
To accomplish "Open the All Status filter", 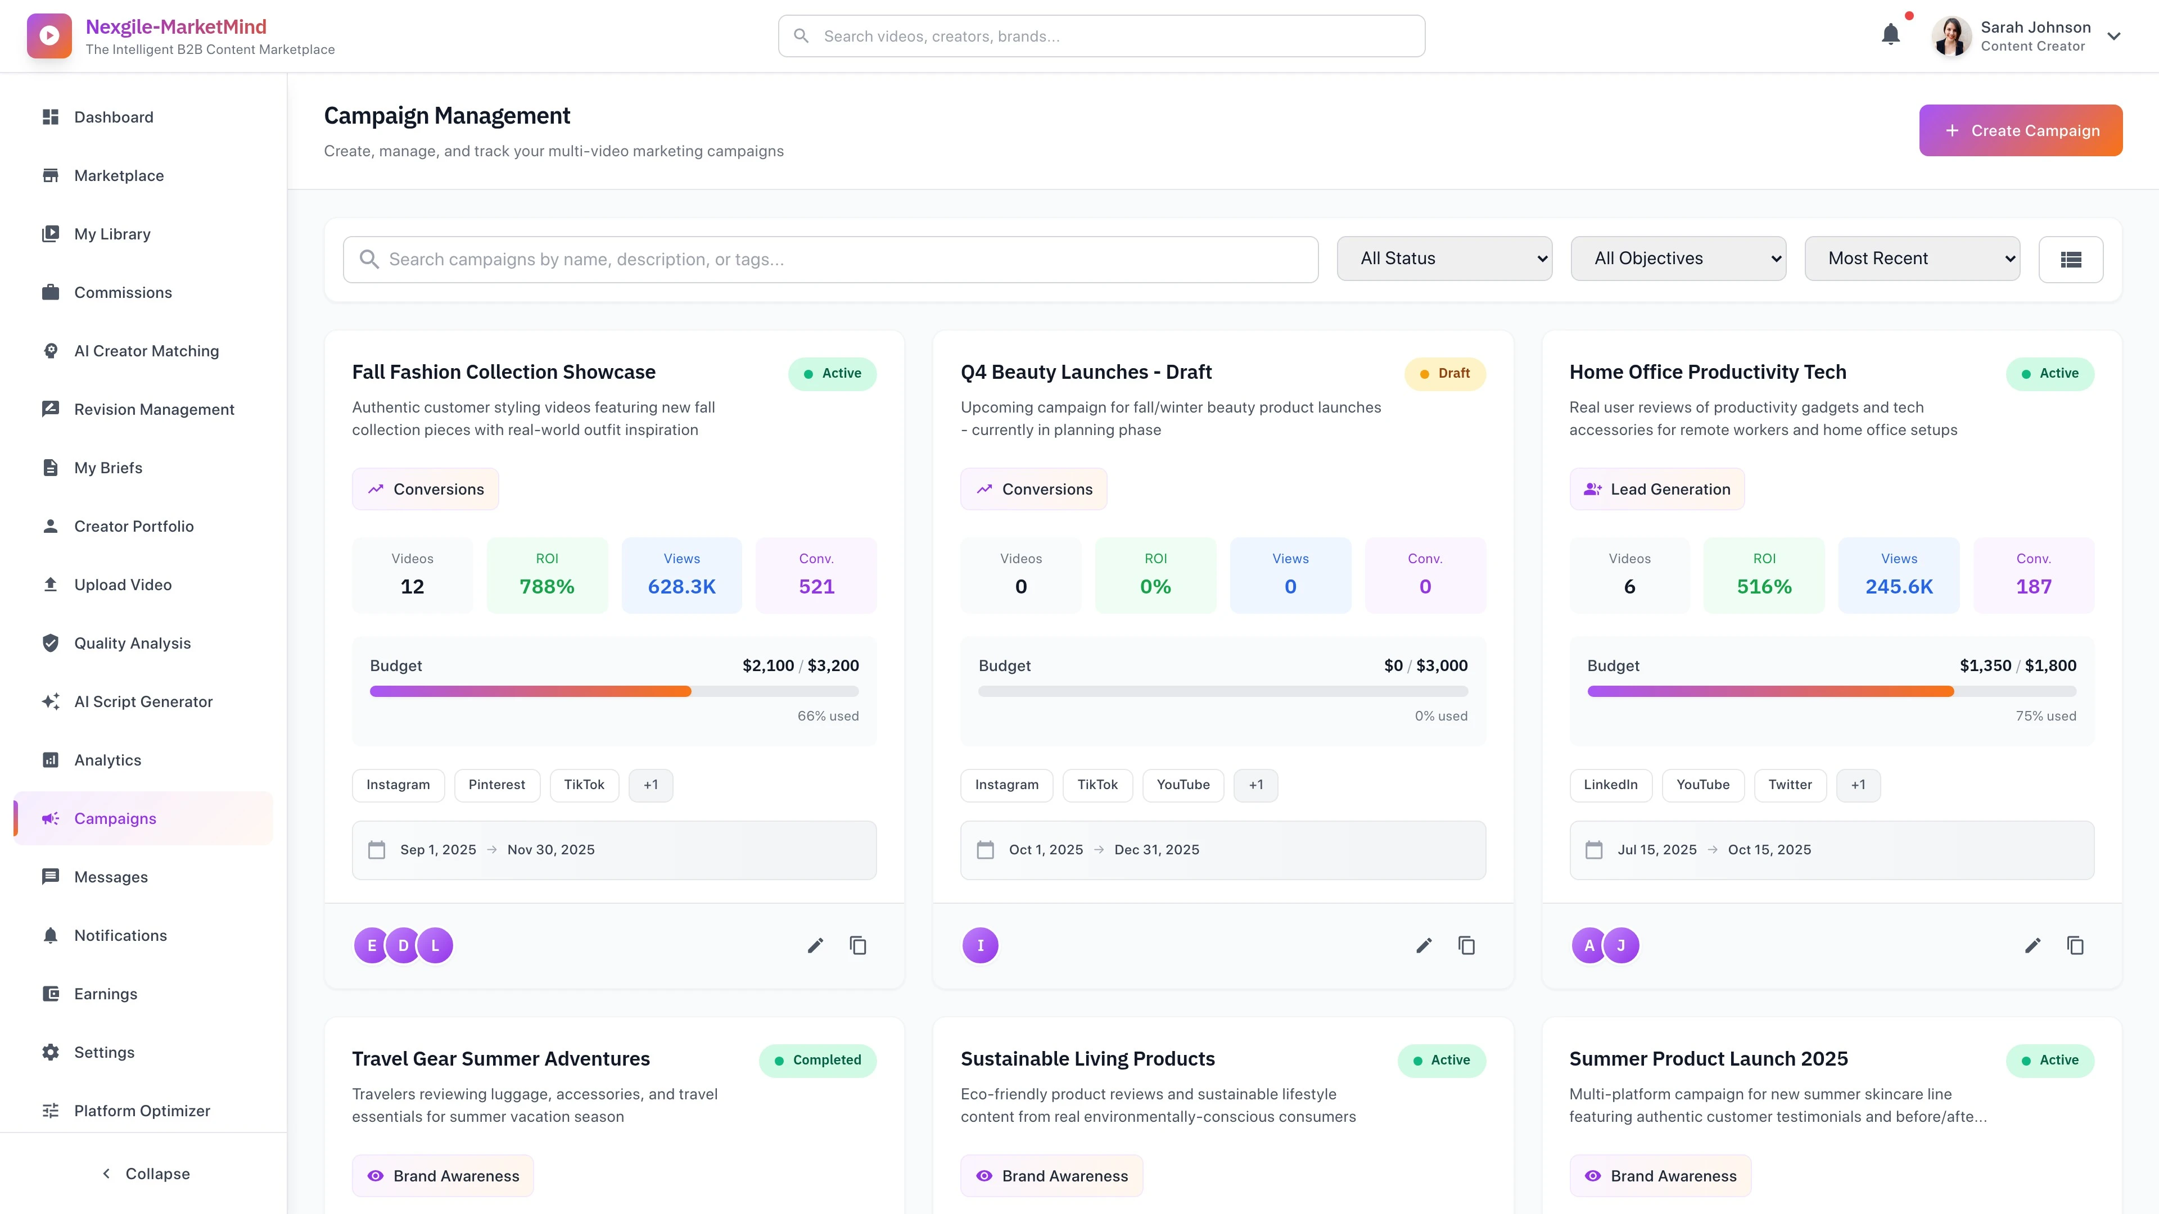I will click(1445, 258).
